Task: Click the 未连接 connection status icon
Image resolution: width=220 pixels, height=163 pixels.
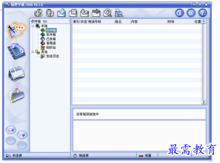Action: (x=8, y=156)
